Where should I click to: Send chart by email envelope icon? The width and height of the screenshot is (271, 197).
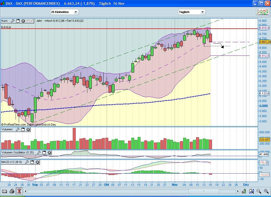click(x=4, y=191)
